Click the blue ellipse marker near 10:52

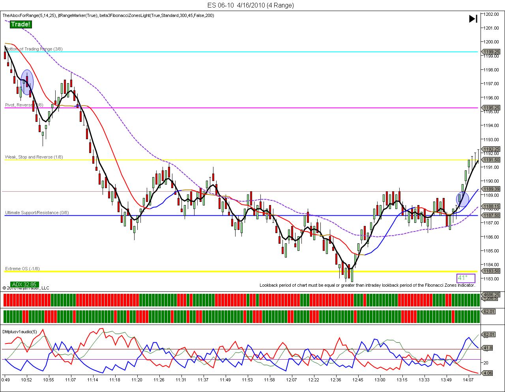pyautogui.click(x=27, y=82)
